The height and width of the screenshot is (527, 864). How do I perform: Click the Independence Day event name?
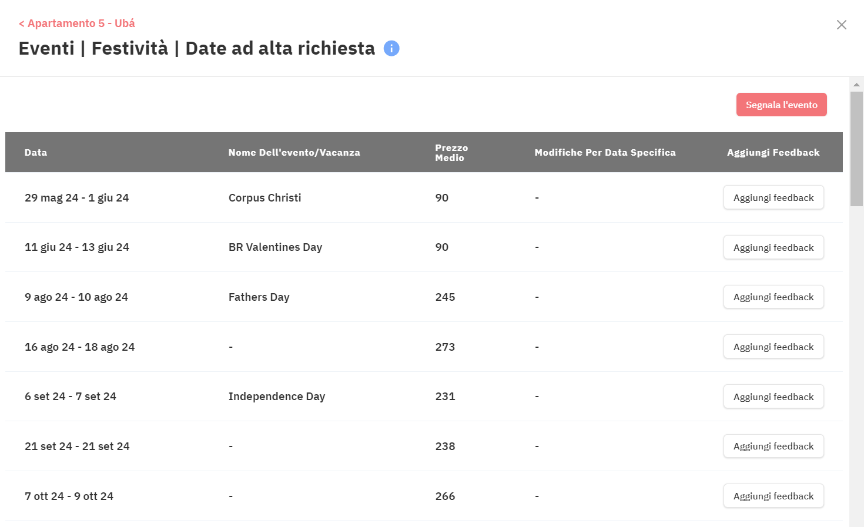coord(277,397)
